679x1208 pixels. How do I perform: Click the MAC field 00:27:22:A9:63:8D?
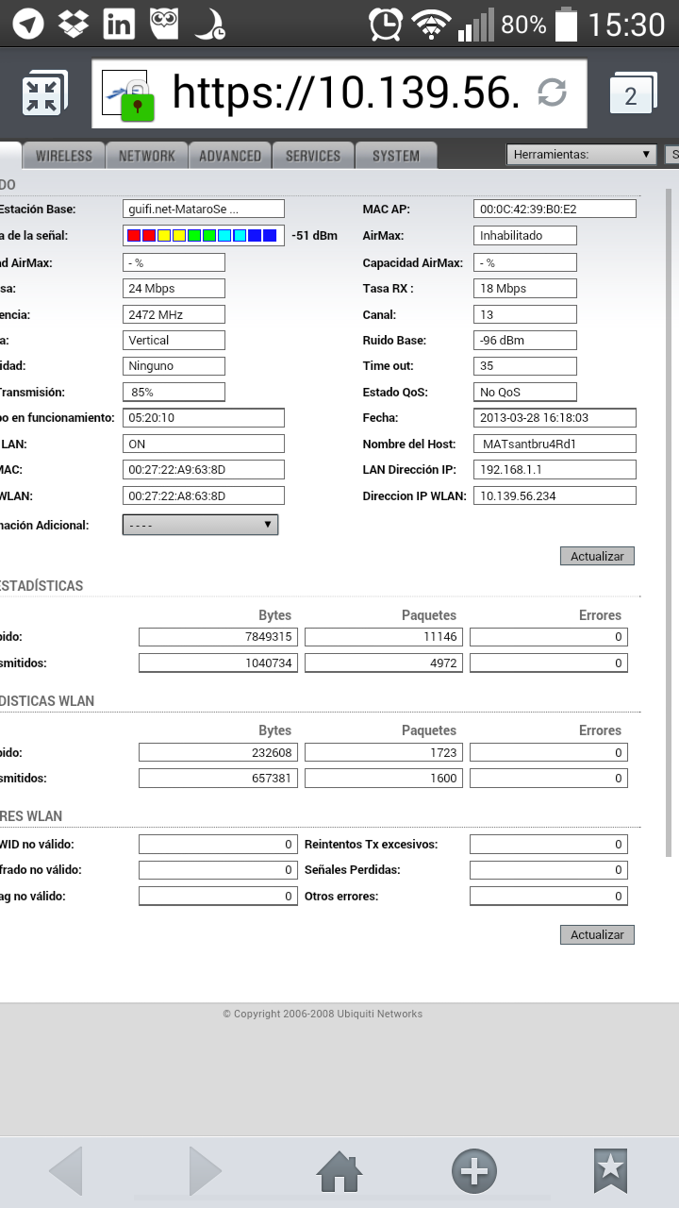(204, 469)
